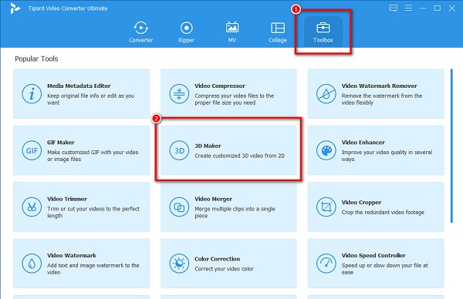Click the Video Merger icon
Image resolution: width=463 pixels, height=299 pixels.
tap(179, 207)
